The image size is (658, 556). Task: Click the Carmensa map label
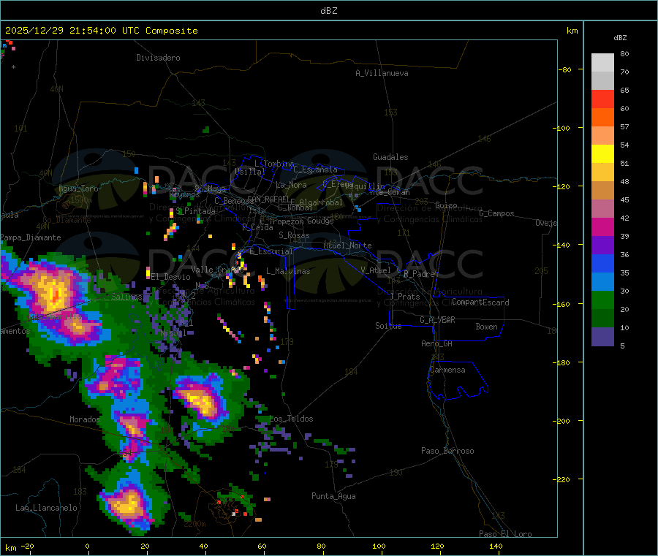point(447,370)
